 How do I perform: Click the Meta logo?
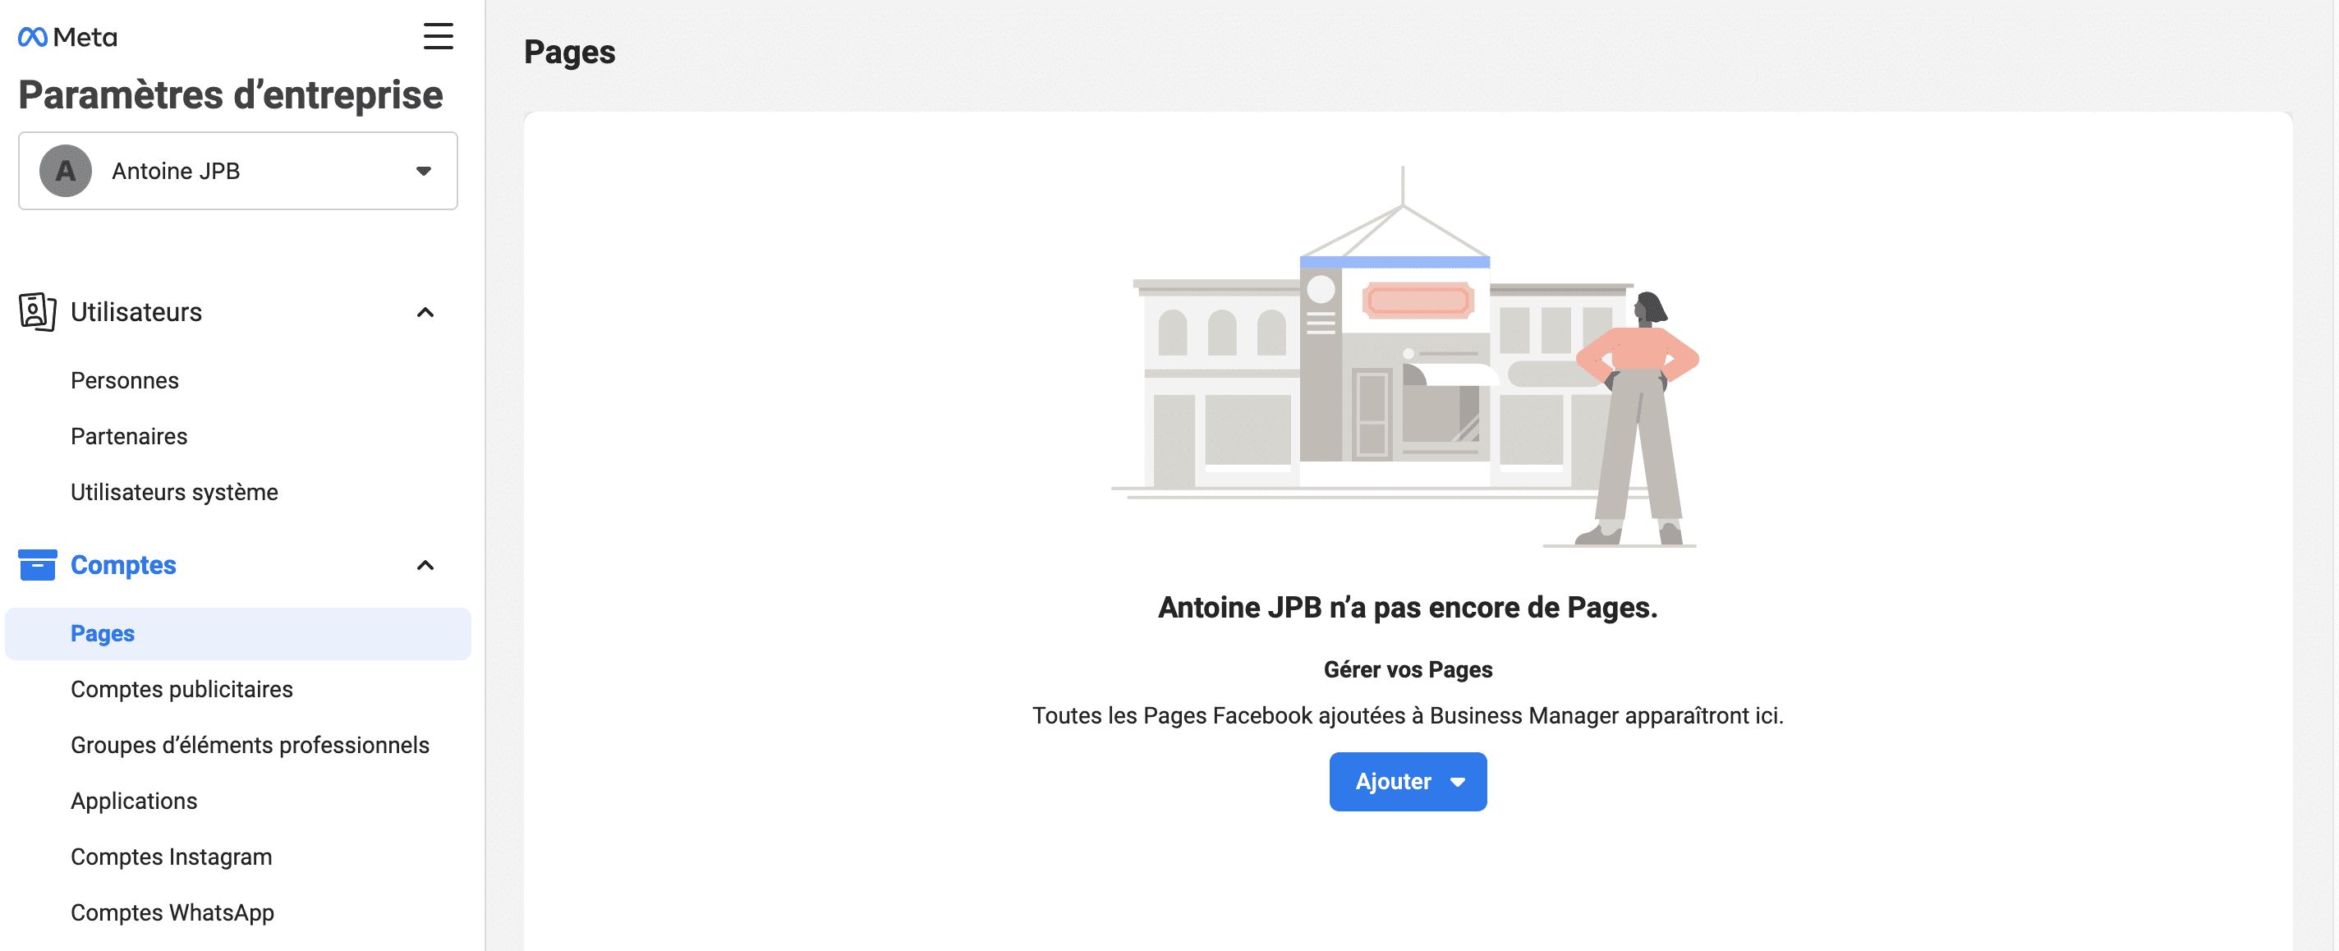pyautogui.click(x=67, y=37)
